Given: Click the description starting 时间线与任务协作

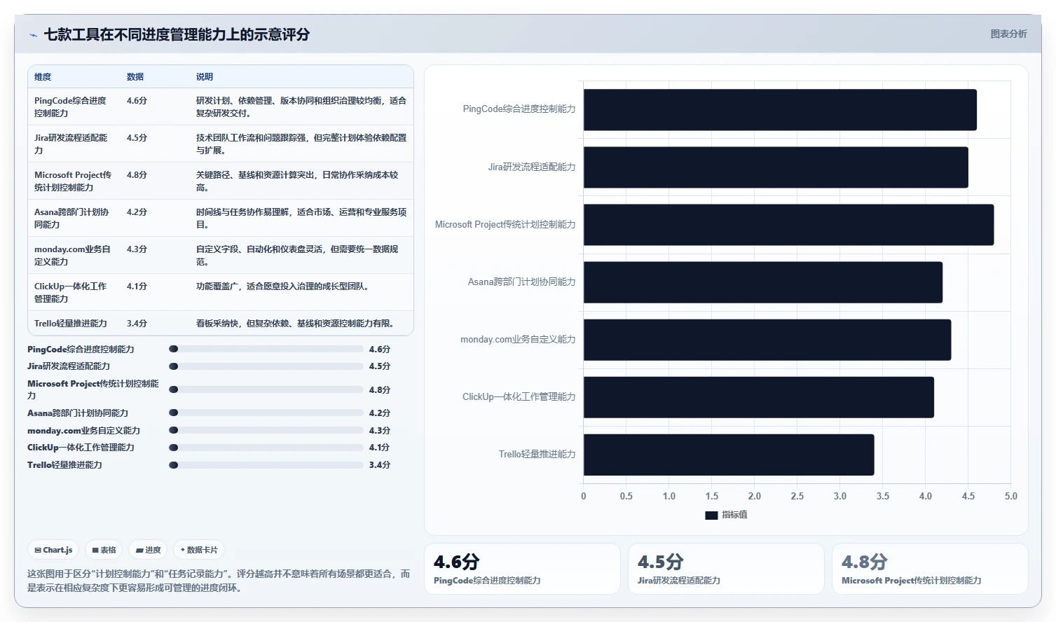Looking at the screenshot, I should click(301, 218).
